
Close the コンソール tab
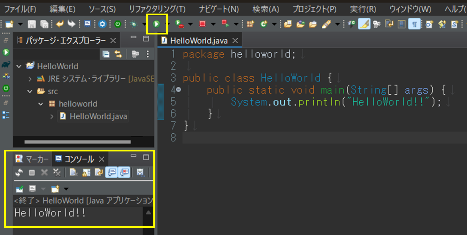coord(102,159)
